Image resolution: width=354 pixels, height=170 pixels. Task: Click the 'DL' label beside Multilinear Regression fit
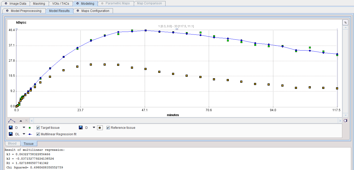pos(17,134)
